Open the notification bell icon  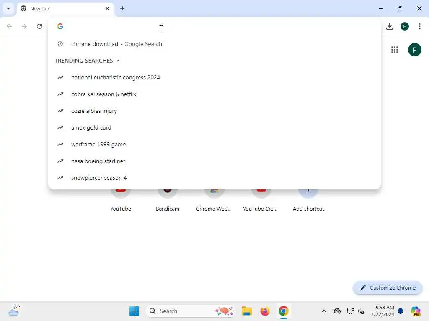[401, 311]
